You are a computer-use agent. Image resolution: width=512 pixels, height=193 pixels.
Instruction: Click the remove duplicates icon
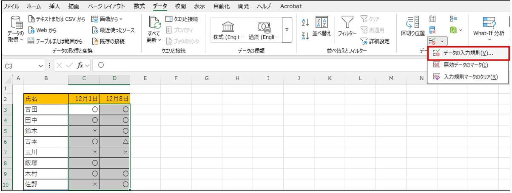432,30
